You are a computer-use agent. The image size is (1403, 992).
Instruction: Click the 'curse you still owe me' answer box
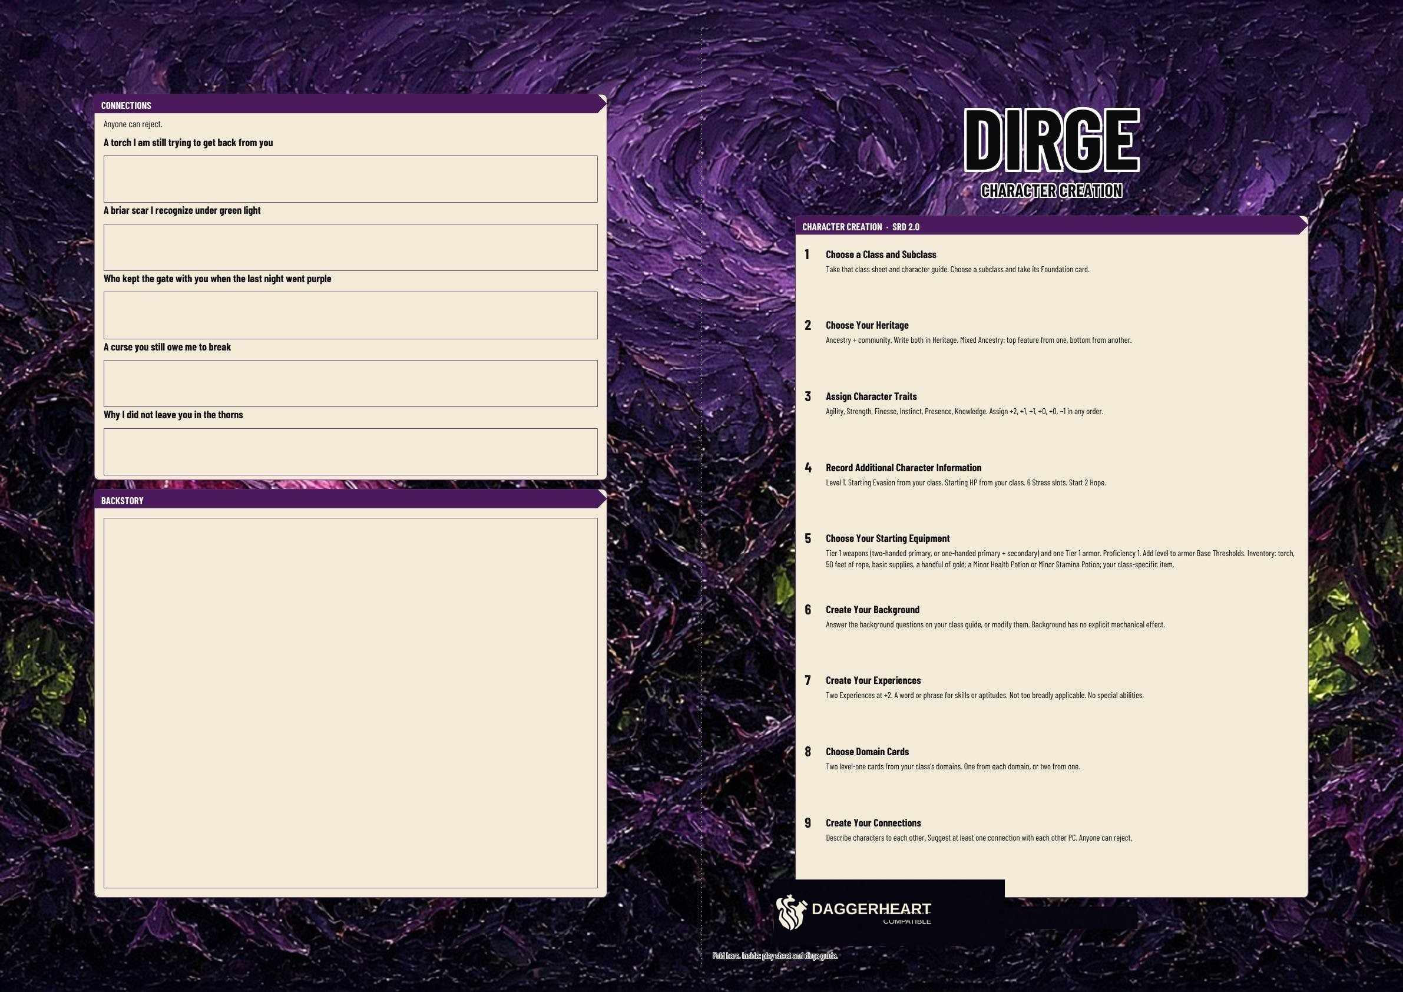tap(350, 383)
